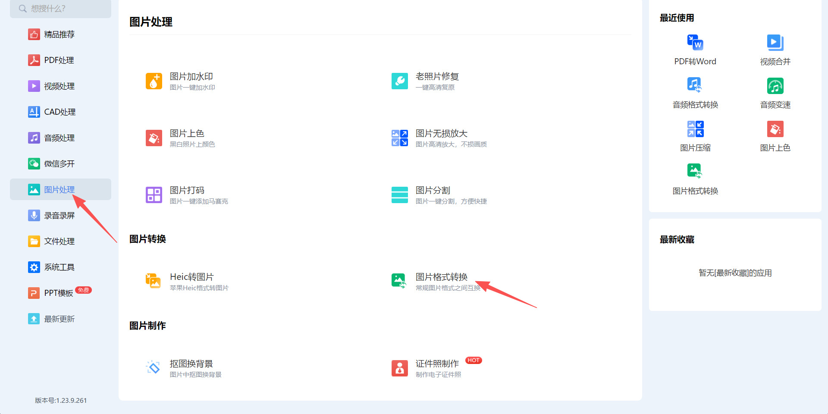Click text 图片一键加水印
The height and width of the screenshot is (414, 828).
(192, 88)
